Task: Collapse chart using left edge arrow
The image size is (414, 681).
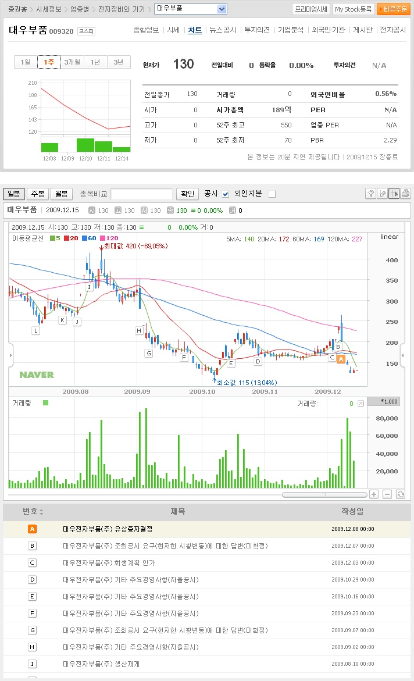Action: coord(11,355)
